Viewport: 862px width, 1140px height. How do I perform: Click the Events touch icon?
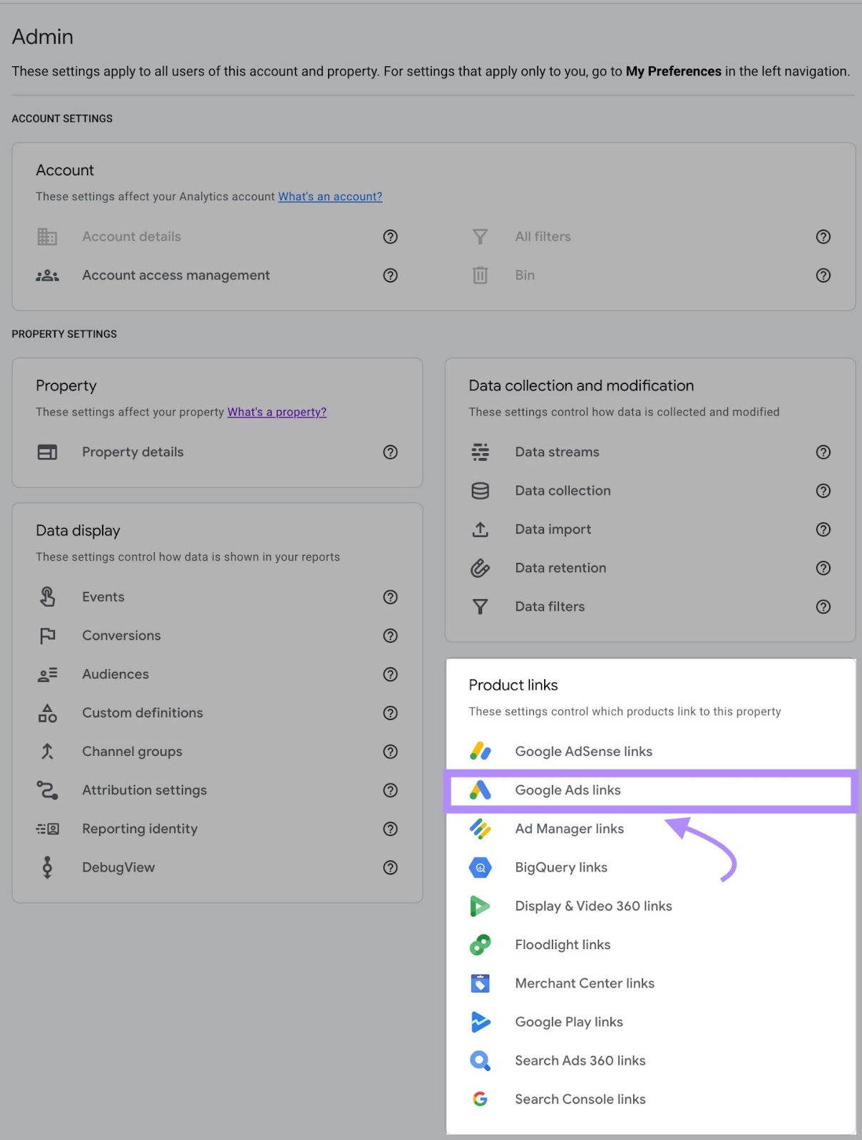(x=47, y=596)
